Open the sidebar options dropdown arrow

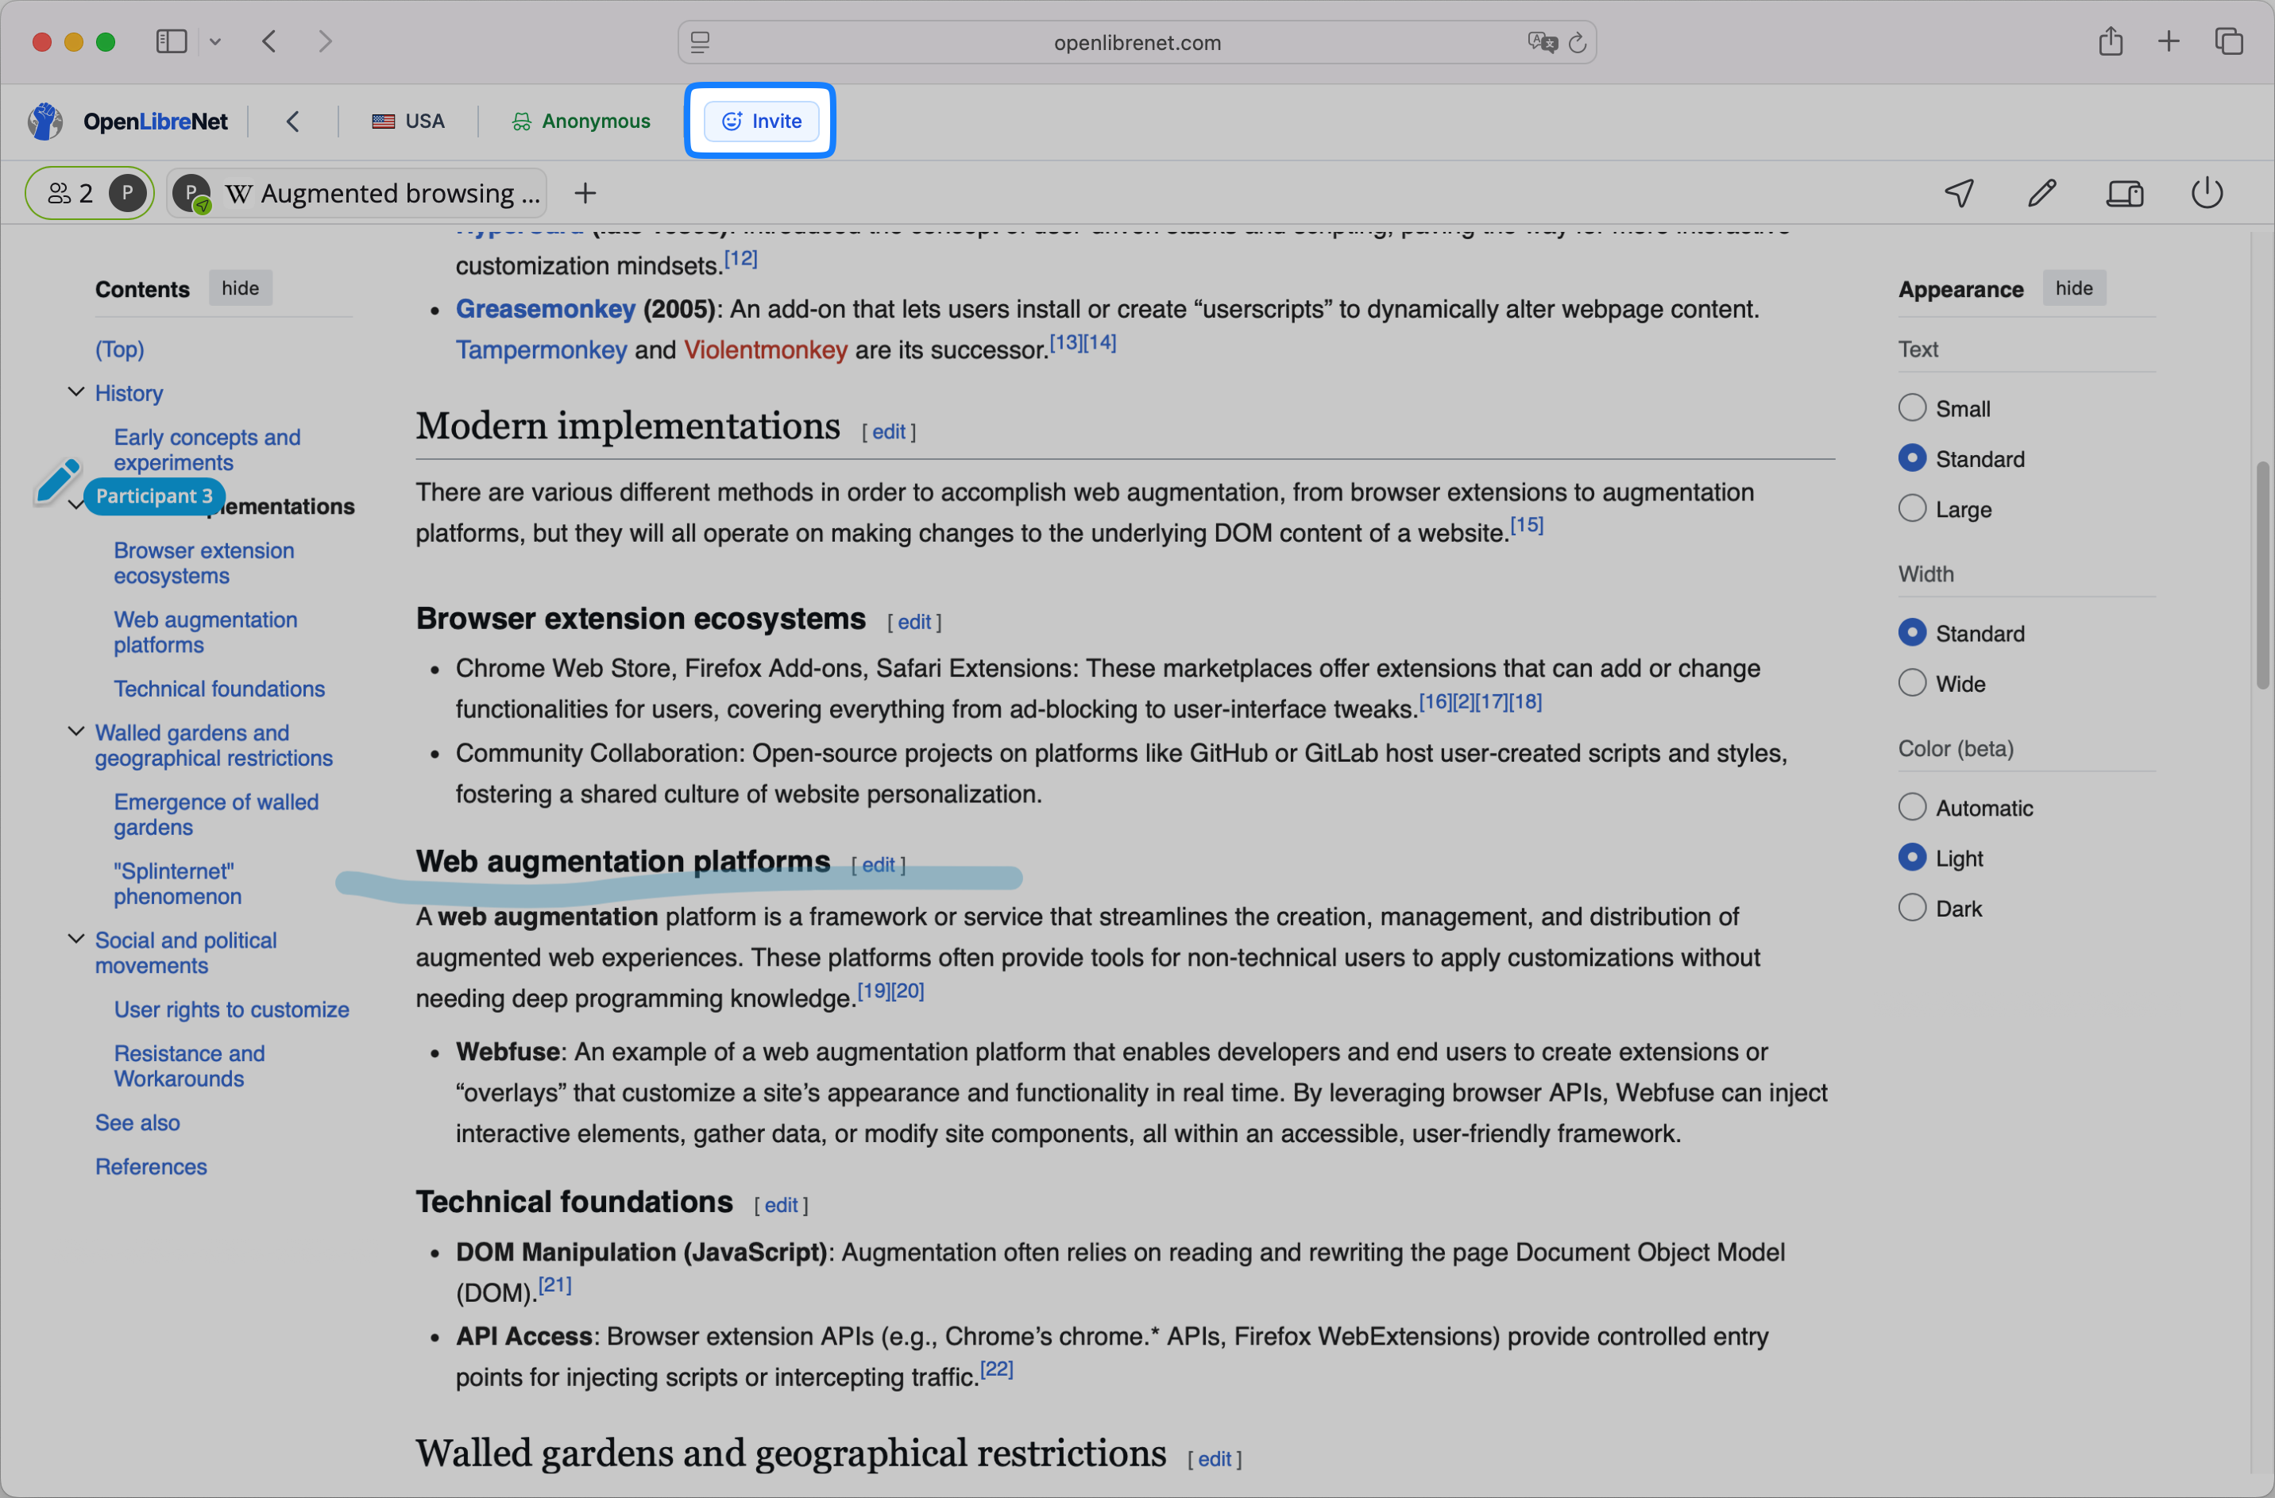(x=215, y=41)
